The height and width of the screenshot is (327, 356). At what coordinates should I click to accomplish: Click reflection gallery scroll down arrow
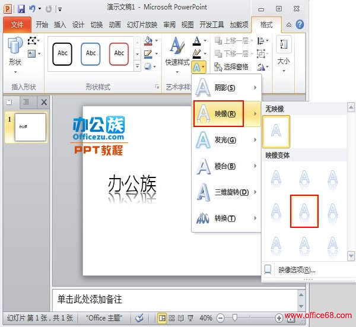tap(351, 256)
